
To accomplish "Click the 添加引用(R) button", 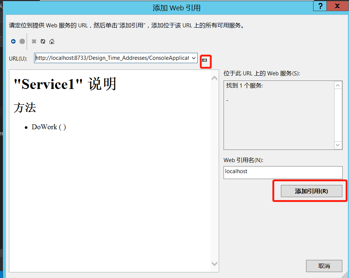I will pos(311,191).
